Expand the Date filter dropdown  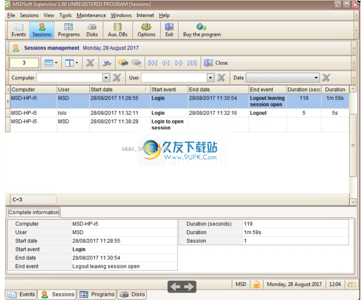point(316,77)
